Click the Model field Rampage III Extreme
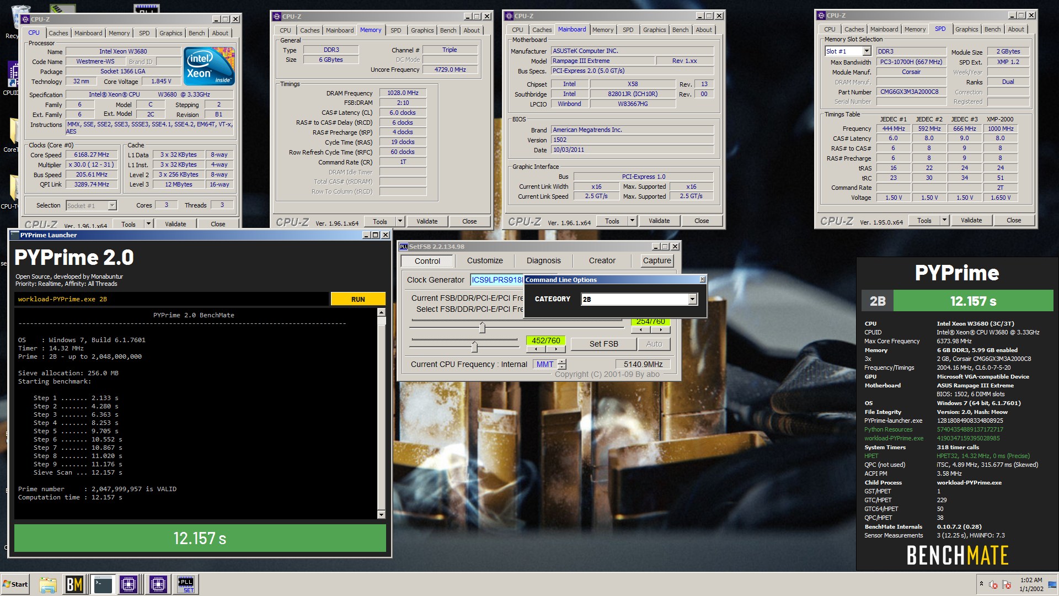 (x=602, y=61)
